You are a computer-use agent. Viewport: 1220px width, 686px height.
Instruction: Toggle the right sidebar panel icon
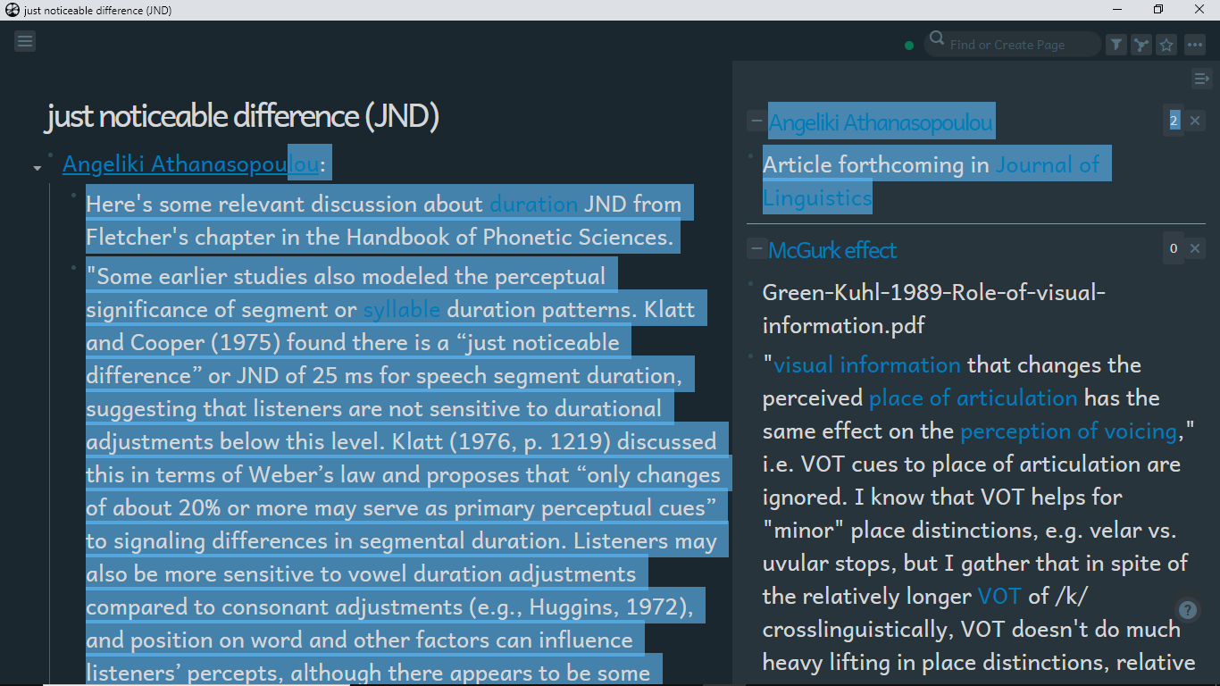[x=1201, y=78]
